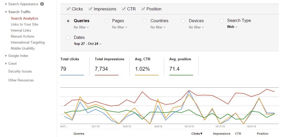281x137 pixels.
Task: Sort table by Clicks column
Action: coord(197,134)
